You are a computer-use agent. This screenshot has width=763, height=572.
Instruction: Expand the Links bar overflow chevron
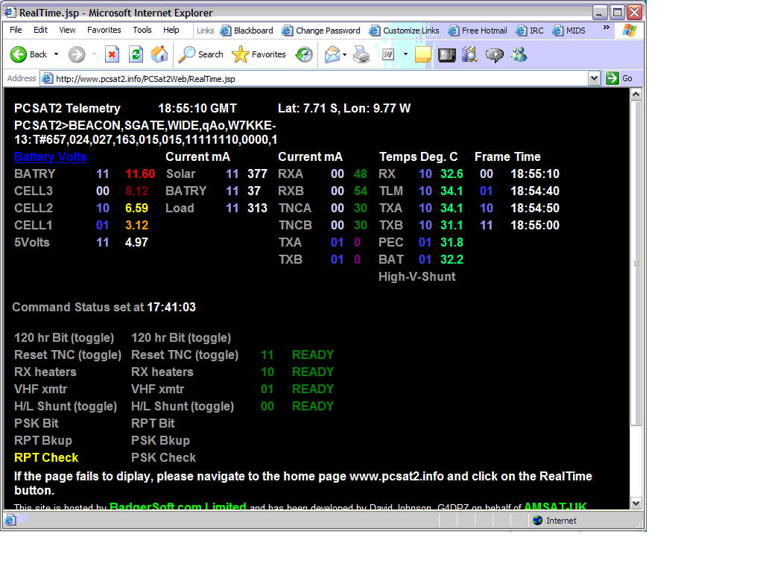click(607, 28)
